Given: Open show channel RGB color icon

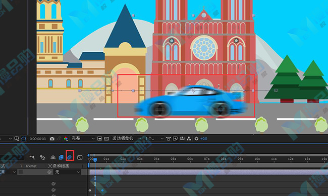Looking at the screenshot, I should tap(66, 139).
